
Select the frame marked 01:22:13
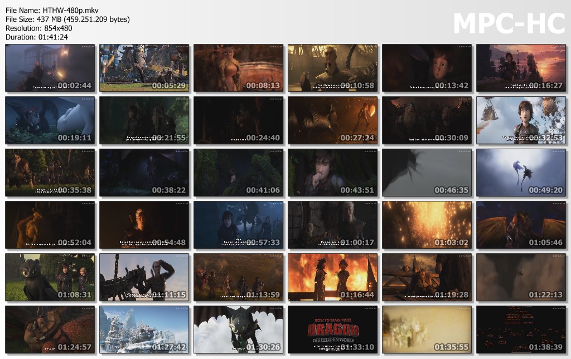[521, 277]
